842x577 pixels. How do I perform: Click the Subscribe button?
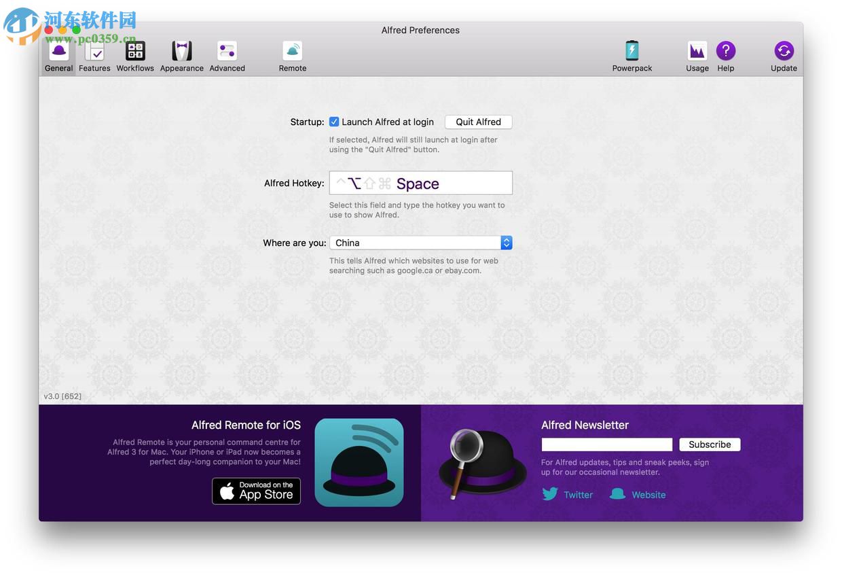coord(710,444)
